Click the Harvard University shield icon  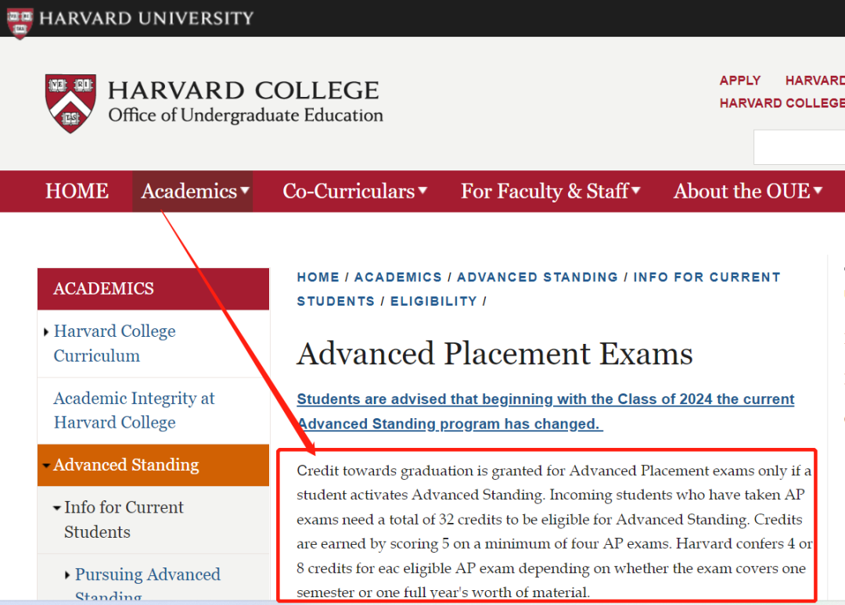tap(20, 21)
